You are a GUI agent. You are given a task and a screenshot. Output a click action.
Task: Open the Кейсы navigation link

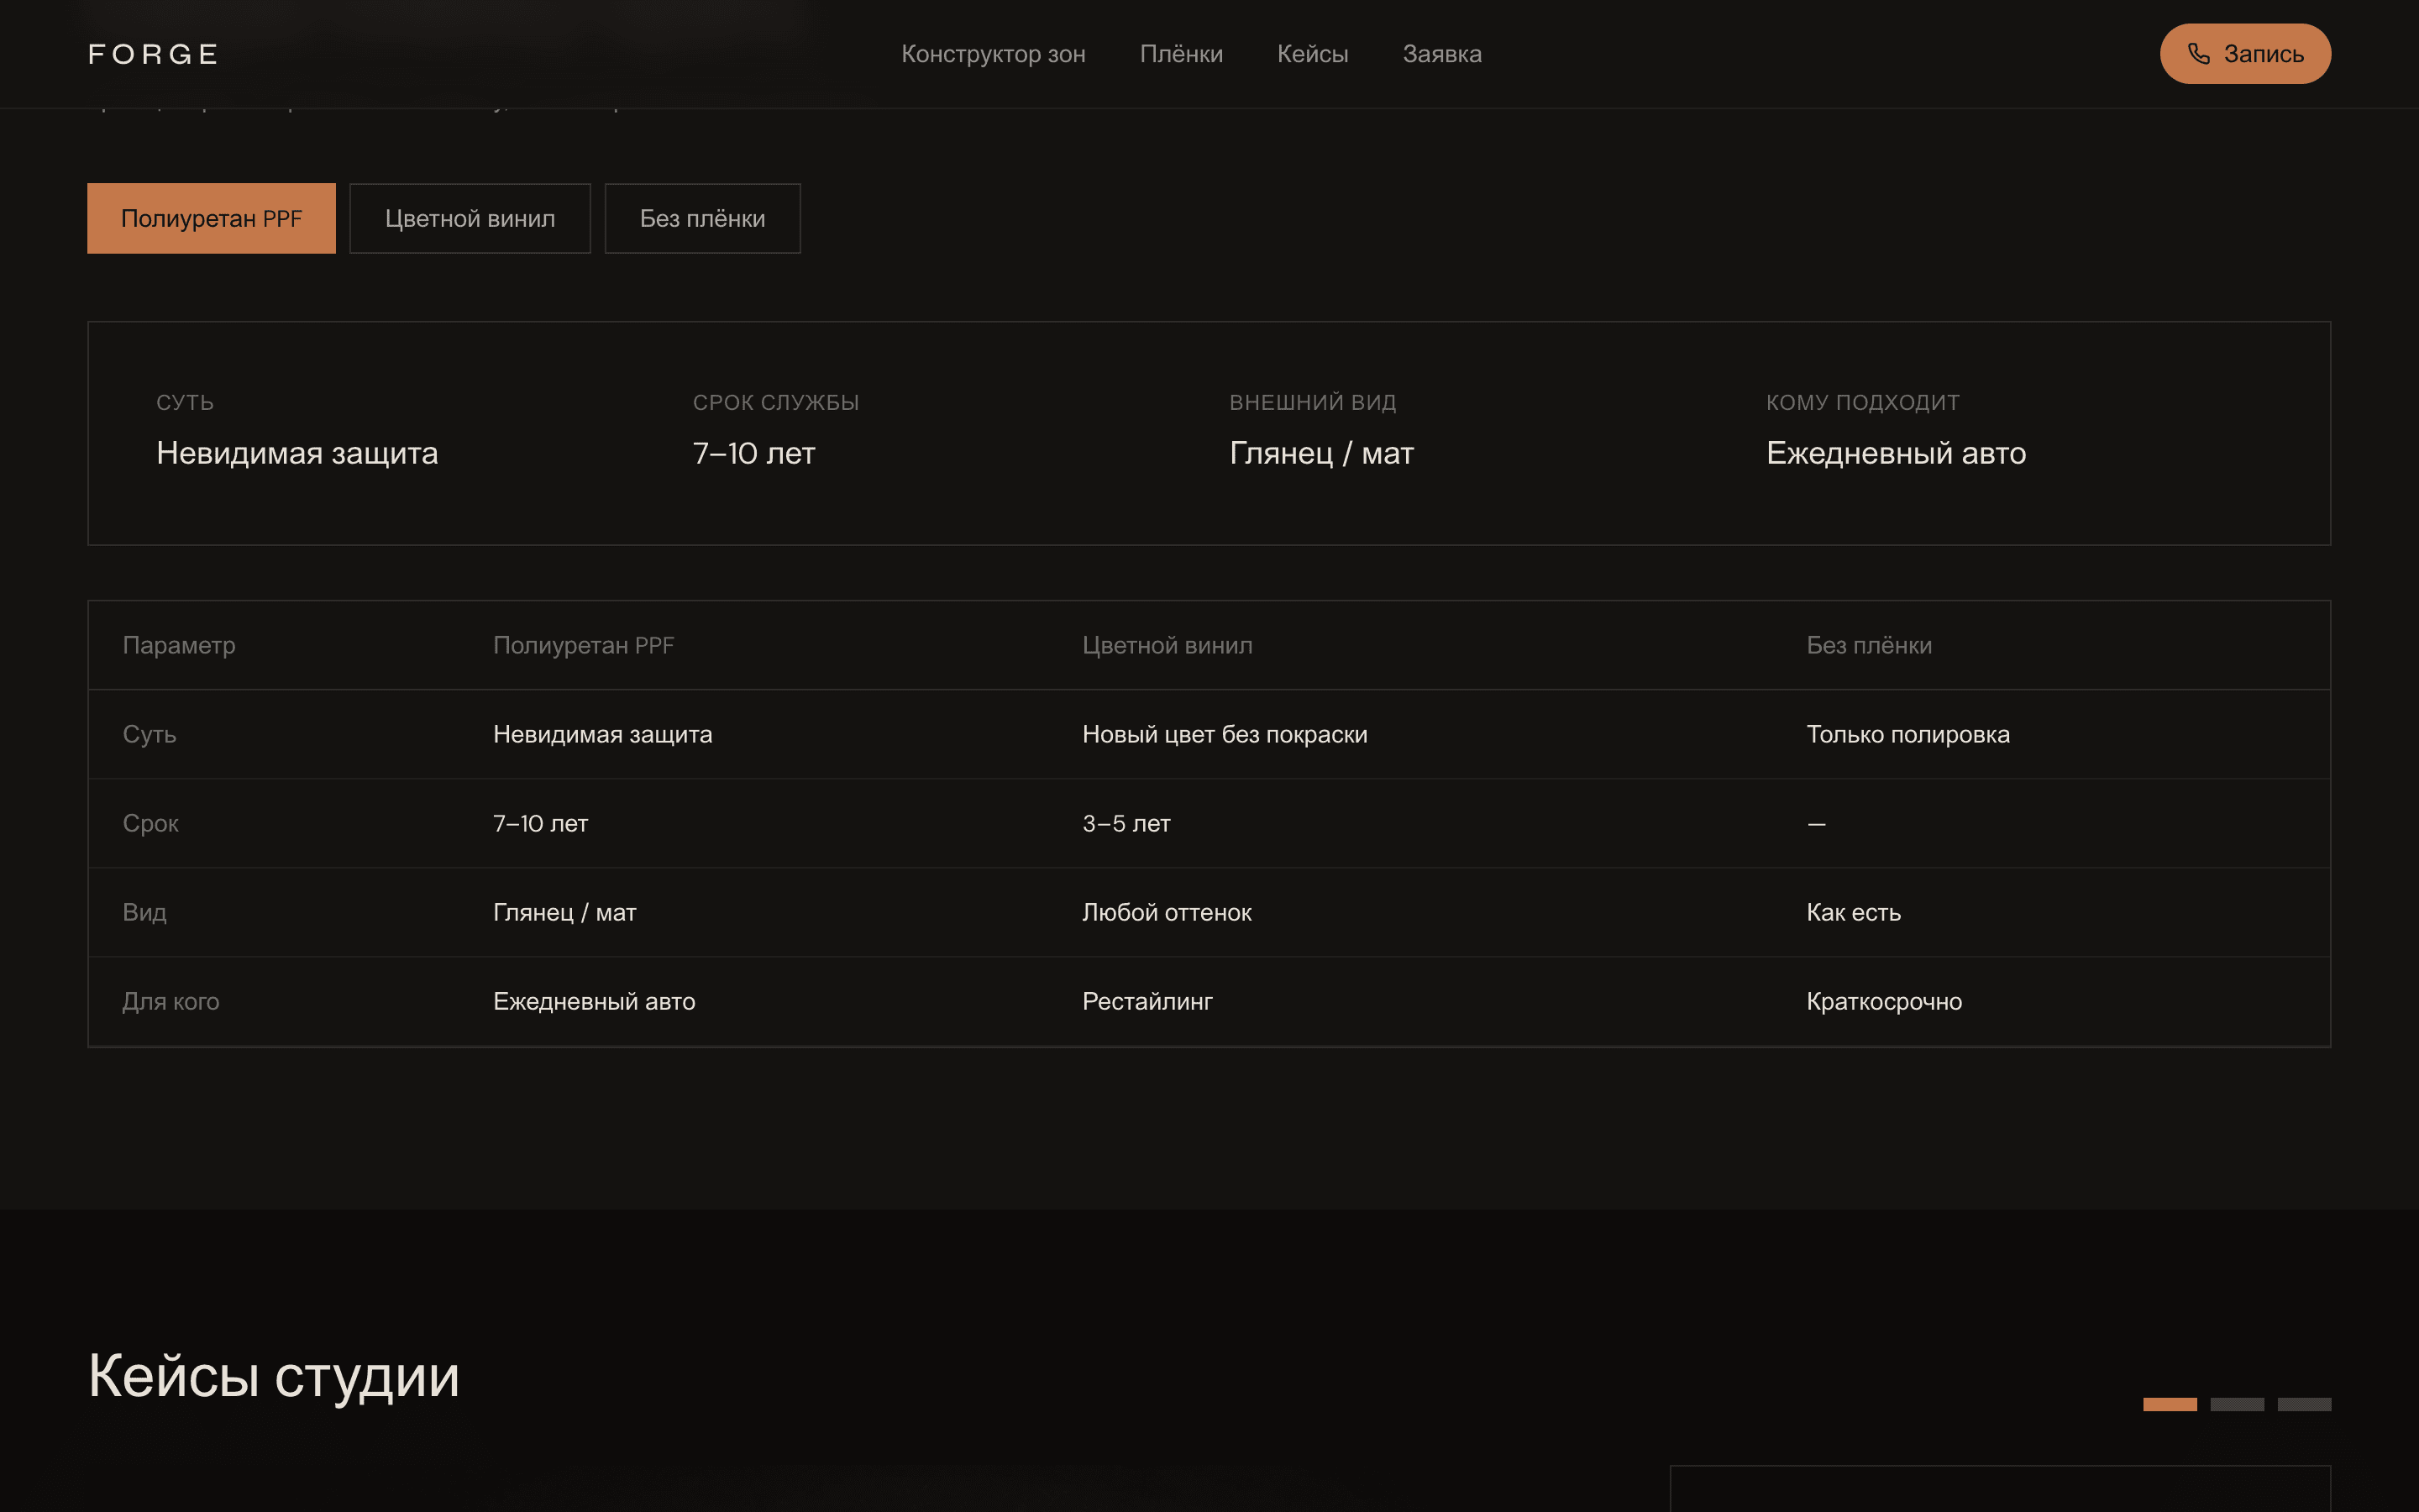pos(1313,54)
